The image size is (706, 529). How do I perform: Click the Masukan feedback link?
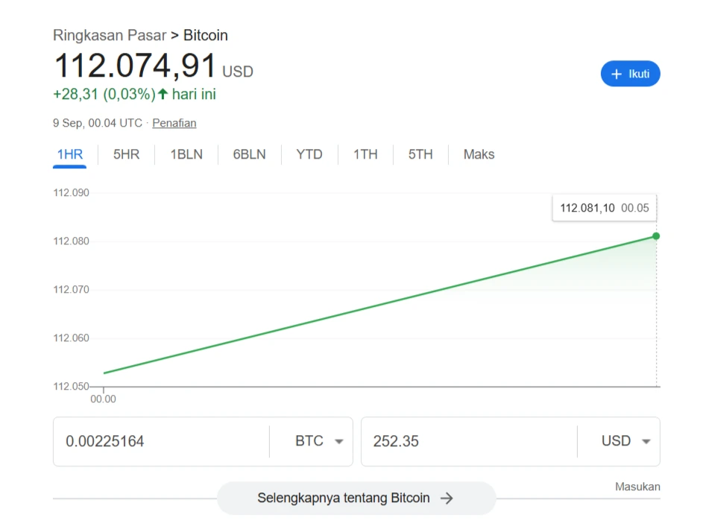pyautogui.click(x=637, y=487)
